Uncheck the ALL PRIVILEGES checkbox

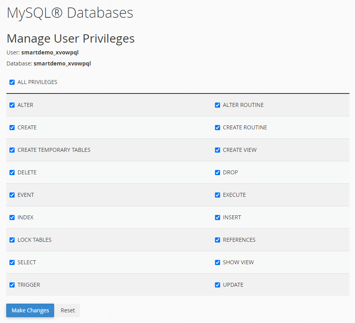pyautogui.click(x=12, y=82)
